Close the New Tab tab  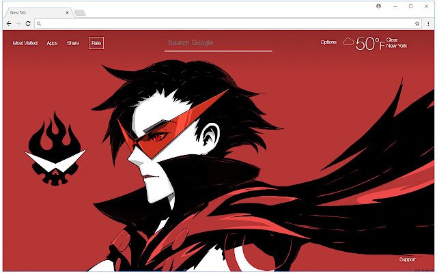(x=67, y=12)
